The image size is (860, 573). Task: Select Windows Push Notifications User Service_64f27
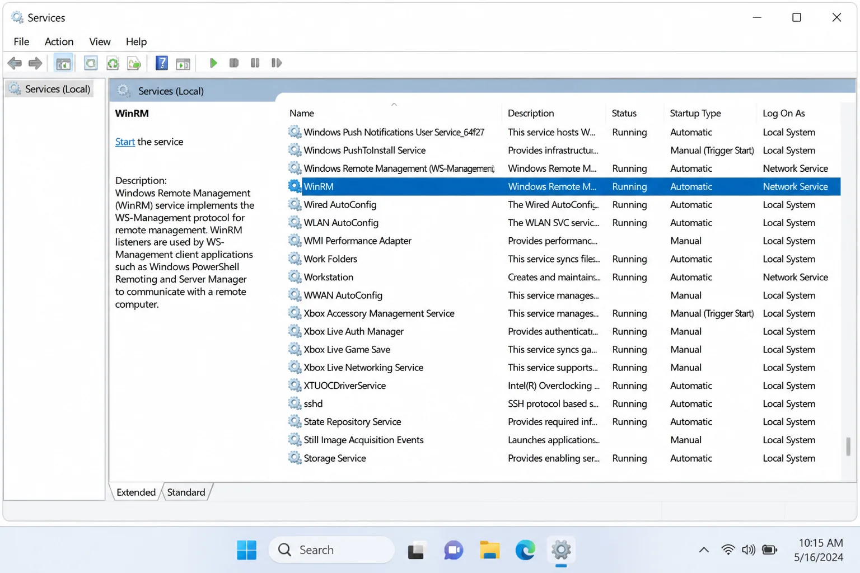pyautogui.click(x=563, y=132)
